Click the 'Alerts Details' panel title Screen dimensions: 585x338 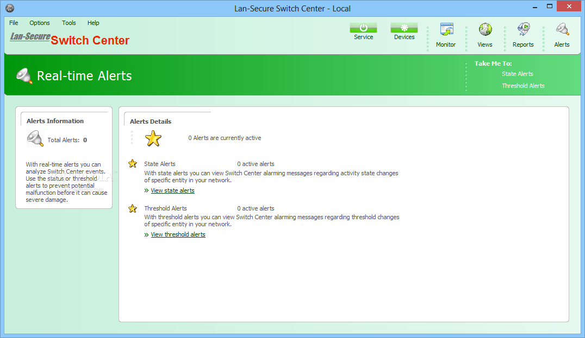tap(151, 122)
